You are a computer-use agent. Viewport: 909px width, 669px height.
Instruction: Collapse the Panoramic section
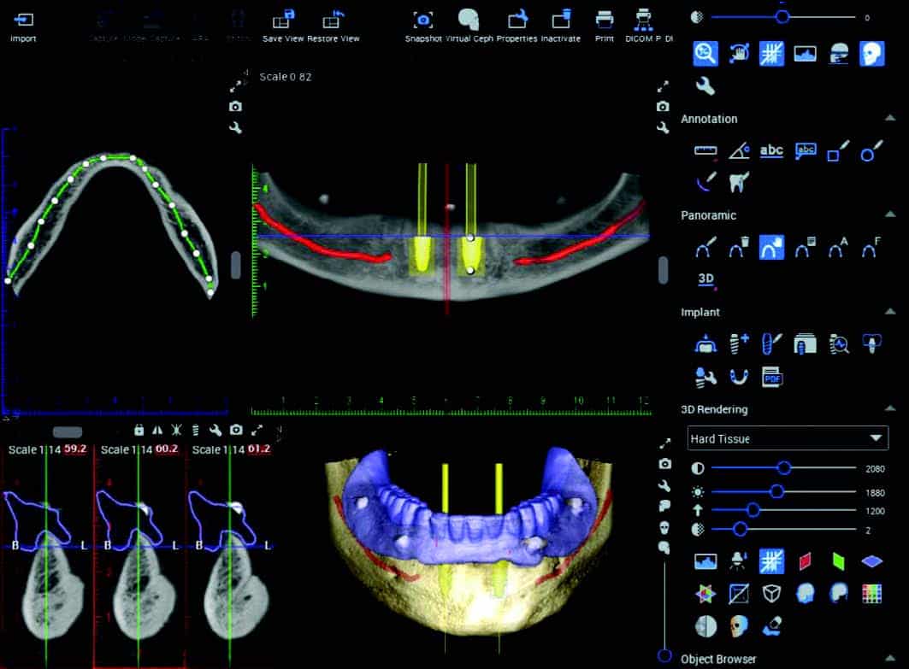(x=891, y=215)
